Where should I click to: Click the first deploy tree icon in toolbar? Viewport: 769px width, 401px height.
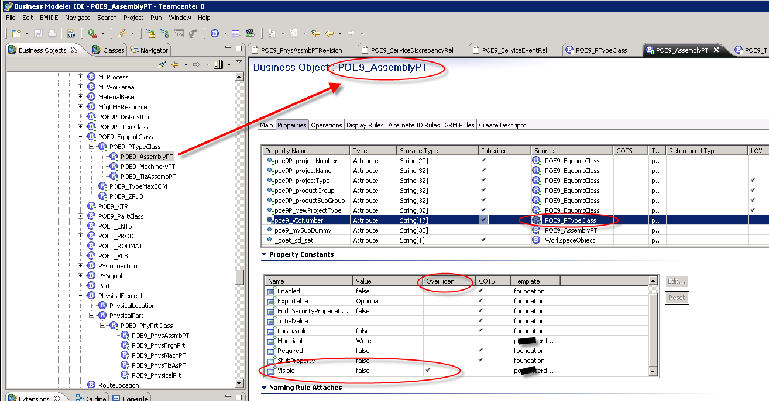[150, 33]
